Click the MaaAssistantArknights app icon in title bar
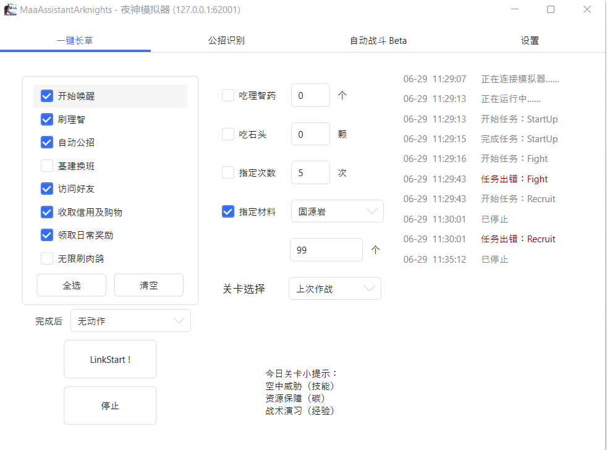Image resolution: width=607 pixels, height=450 pixels. [11, 9]
